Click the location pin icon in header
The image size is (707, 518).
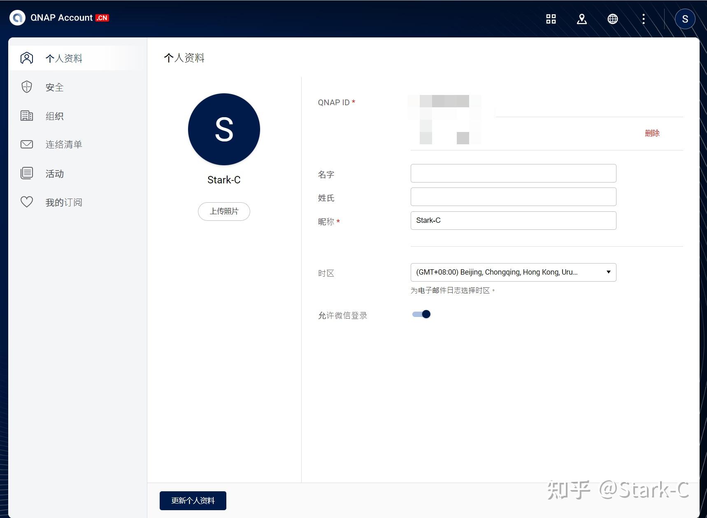click(581, 18)
